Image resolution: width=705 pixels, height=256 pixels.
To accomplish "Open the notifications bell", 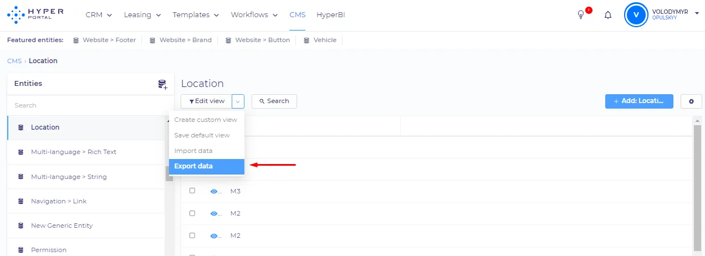I will pyautogui.click(x=608, y=15).
